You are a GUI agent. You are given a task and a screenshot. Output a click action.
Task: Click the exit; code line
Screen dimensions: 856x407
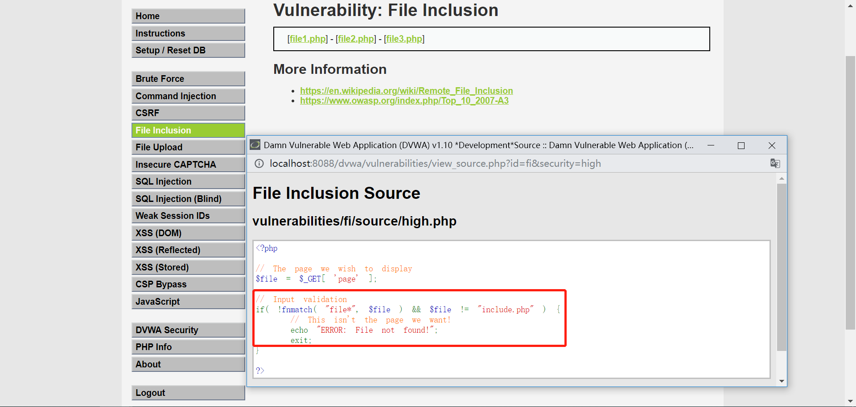pos(301,340)
